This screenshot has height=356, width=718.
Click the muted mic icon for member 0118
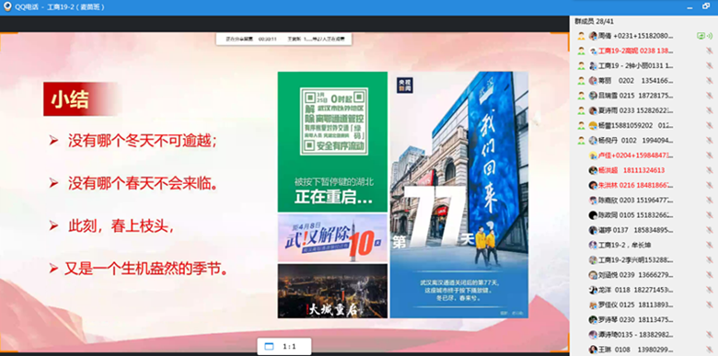710,290
